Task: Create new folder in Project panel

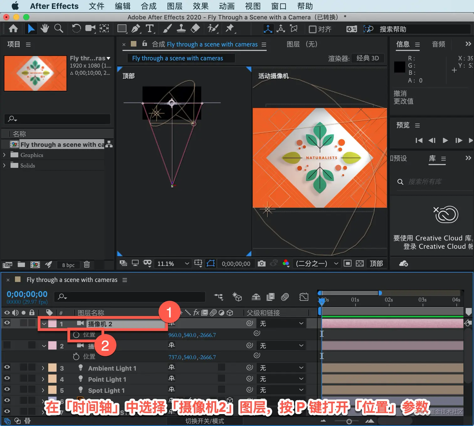Action: 21,265
